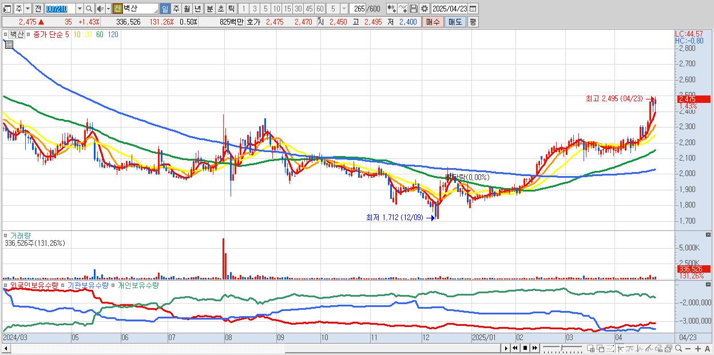Edit the stock code field 007210
The width and height of the screenshot is (714, 355).
click(x=60, y=9)
